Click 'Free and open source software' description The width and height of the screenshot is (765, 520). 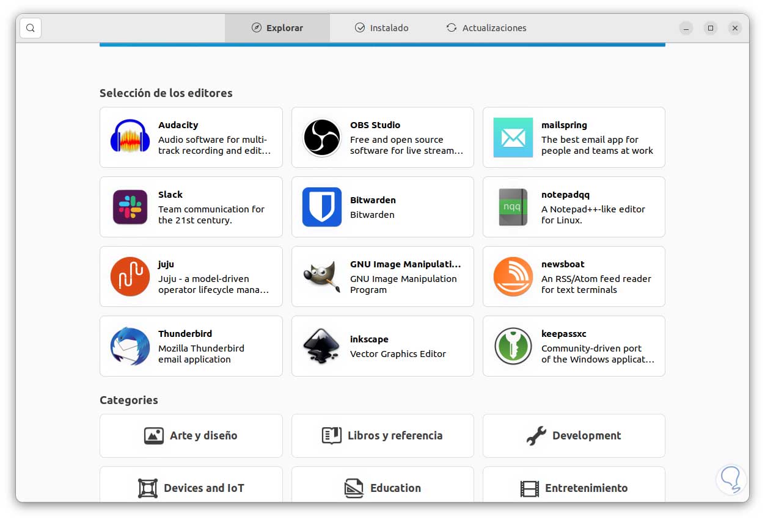coord(406,145)
